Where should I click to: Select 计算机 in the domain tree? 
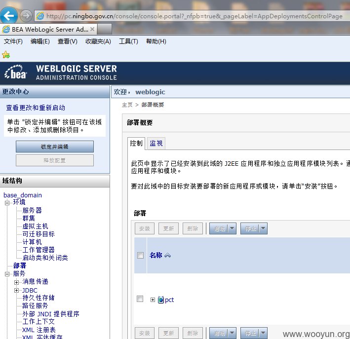pos(32,242)
